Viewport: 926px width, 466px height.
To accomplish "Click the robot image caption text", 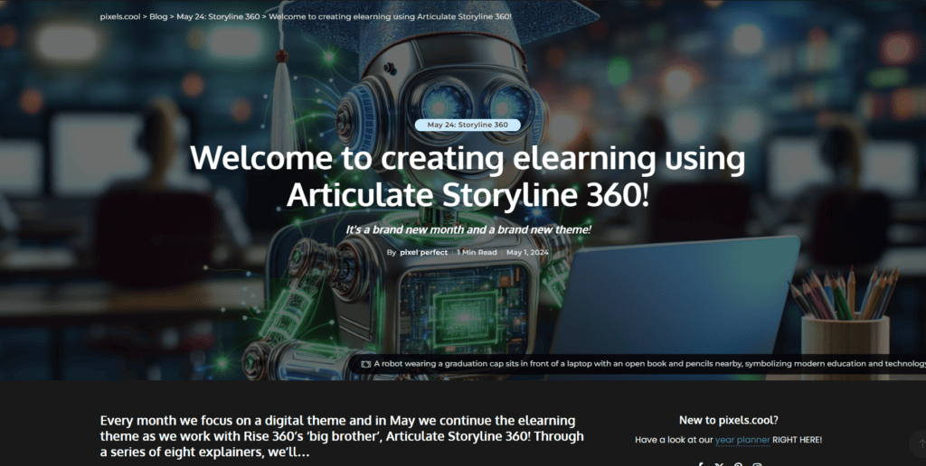I will [649, 364].
